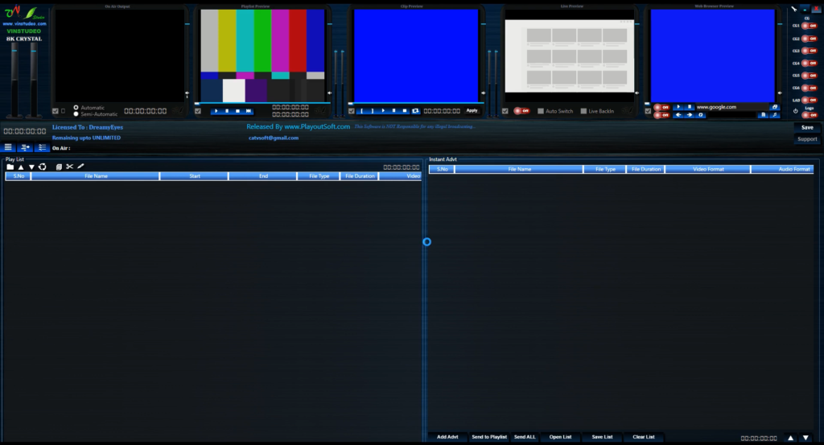Click the folder icon in Play List toolbar

click(x=10, y=167)
